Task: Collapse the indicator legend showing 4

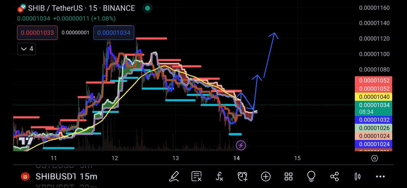Action: tap(26, 49)
